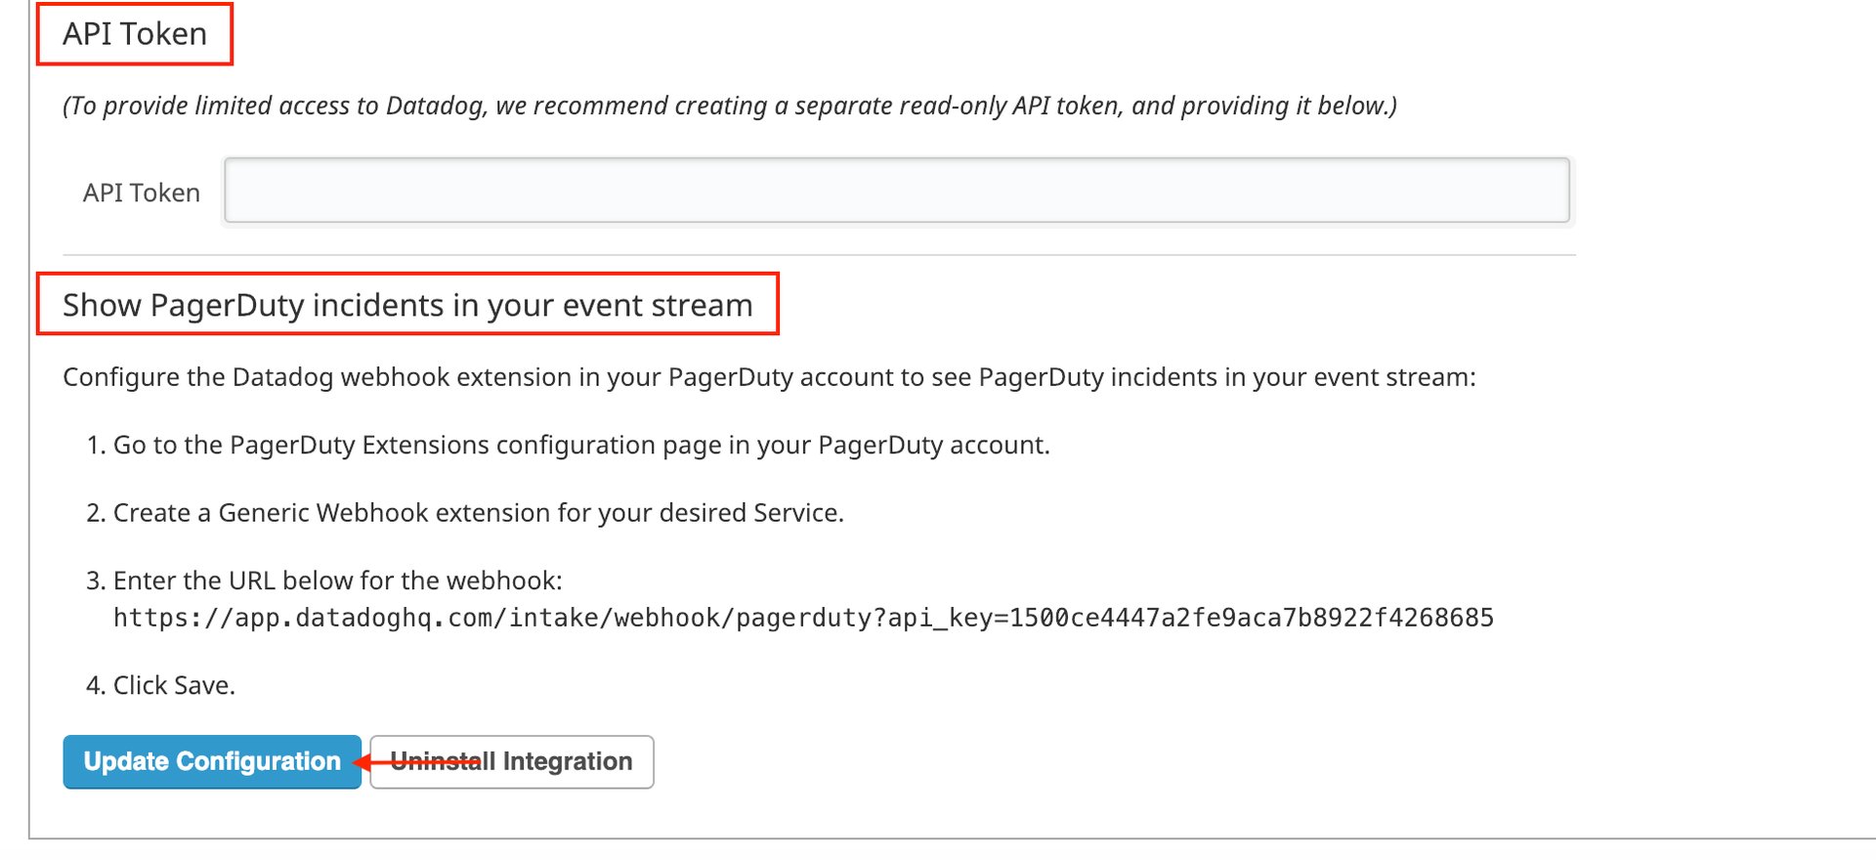Click the divider line below the token field
This screenshot has width=1876, height=860.
point(819,255)
